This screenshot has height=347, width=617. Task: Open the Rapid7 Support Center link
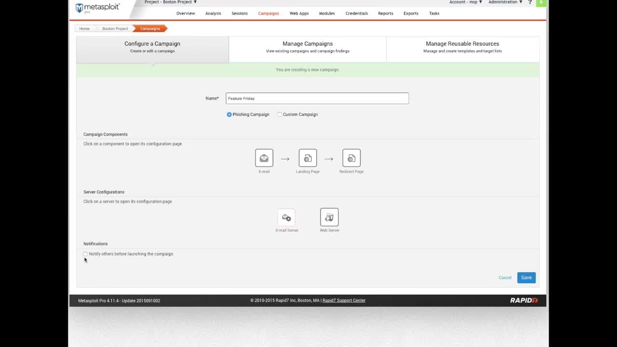pos(344,301)
